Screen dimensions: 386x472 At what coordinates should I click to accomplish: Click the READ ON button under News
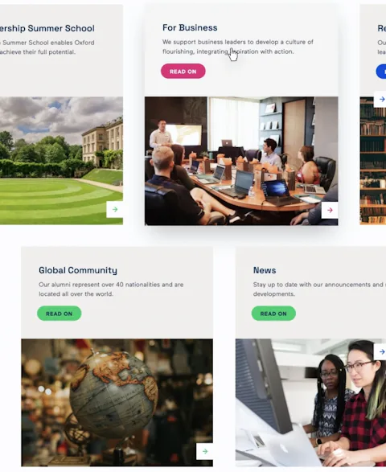click(273, 314)
